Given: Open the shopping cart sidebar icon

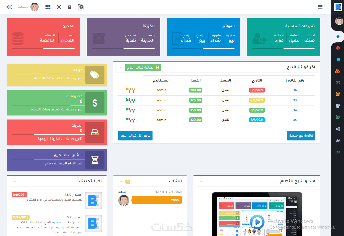Looking at the screenshot, I should 338,59.
